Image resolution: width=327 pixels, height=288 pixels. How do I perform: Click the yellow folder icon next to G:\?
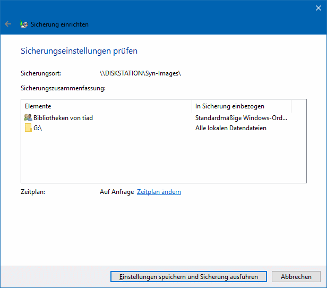click(28, 128)
